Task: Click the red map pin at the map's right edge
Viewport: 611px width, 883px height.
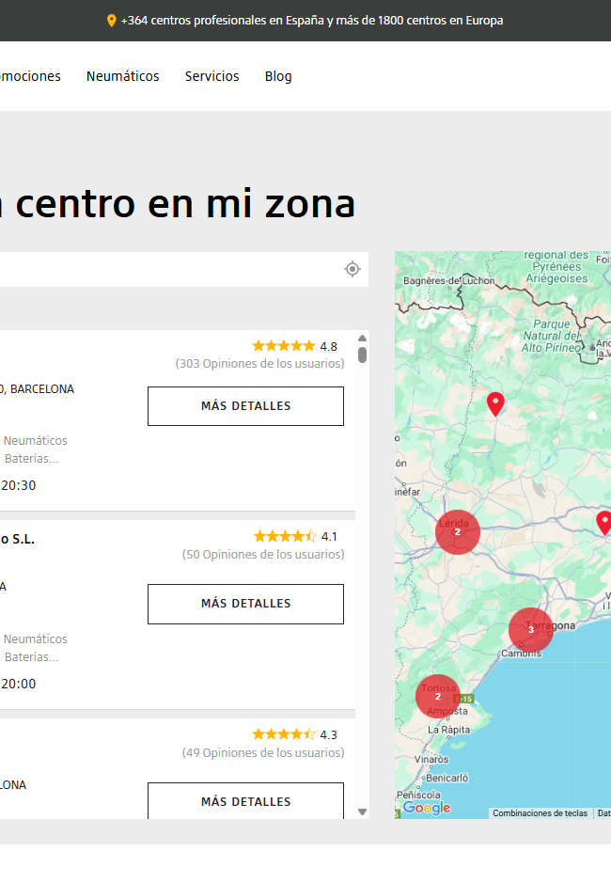Action: pos(604,523)
